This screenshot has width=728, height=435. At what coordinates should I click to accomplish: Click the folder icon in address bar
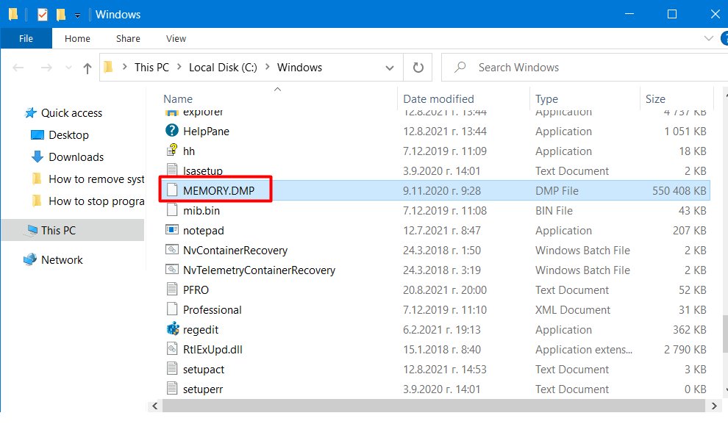(109, 68)
